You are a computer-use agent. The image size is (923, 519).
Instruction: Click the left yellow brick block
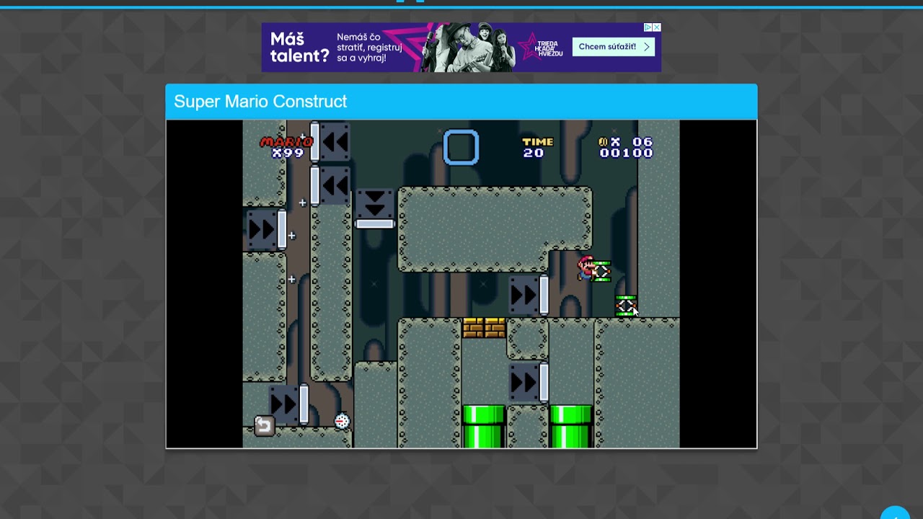(473, 328)
